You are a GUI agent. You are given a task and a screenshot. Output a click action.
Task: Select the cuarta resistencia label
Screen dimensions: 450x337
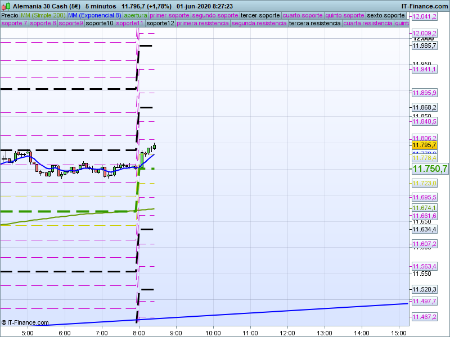click(368, 24)
